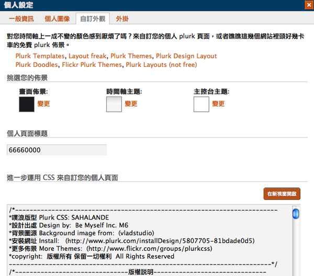Click the 'Design by: Be Myself Inc. M6' line

pos(69,225)
